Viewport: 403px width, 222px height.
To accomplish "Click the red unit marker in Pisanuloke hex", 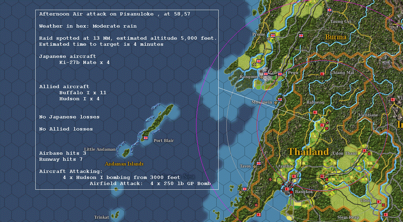I will click(x=327, y=128).
